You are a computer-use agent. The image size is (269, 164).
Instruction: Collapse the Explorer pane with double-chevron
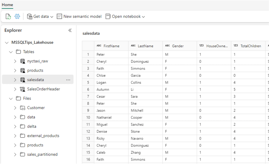pos(70,30)
